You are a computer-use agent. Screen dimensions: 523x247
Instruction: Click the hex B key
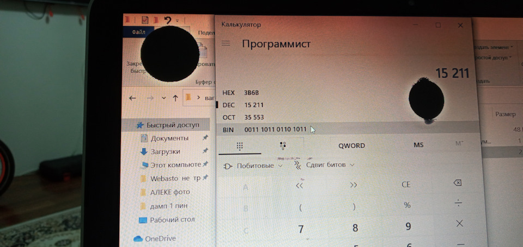click(x=246, y=209)
